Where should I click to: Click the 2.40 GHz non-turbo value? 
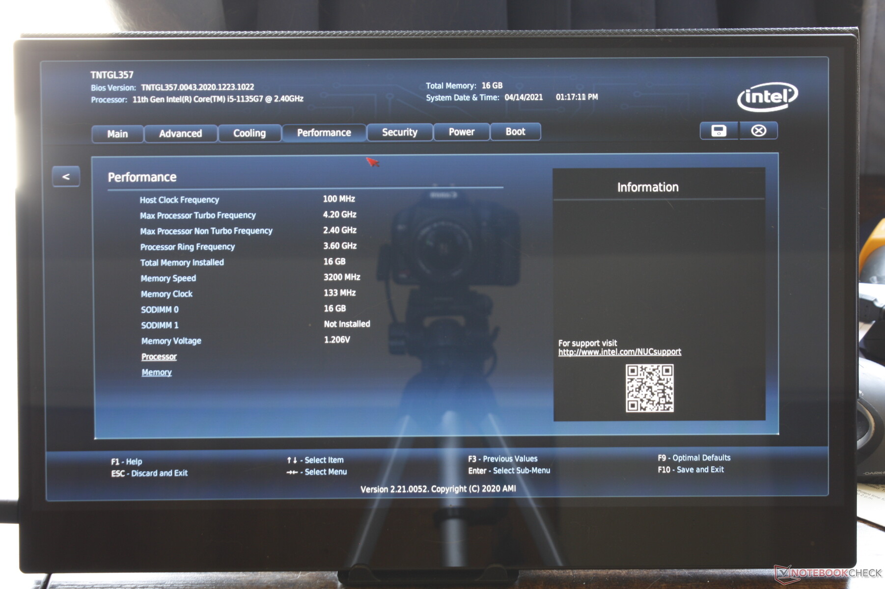(340, 230)
